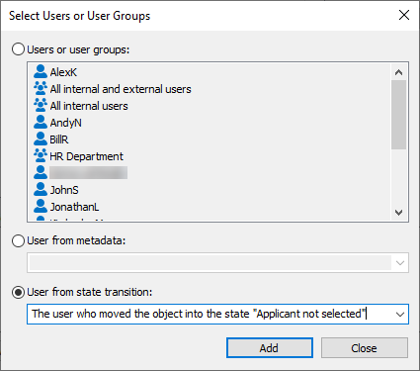Choose All internal and external users entry
The width and height of the screenshot is (420, 371).
click(121, 89)
